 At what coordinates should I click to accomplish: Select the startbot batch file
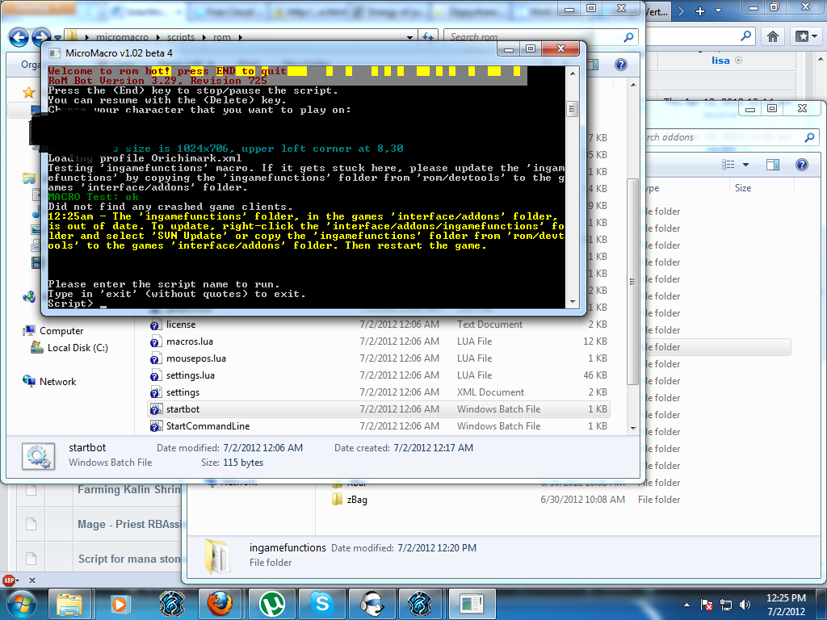[x=183, y=409]
